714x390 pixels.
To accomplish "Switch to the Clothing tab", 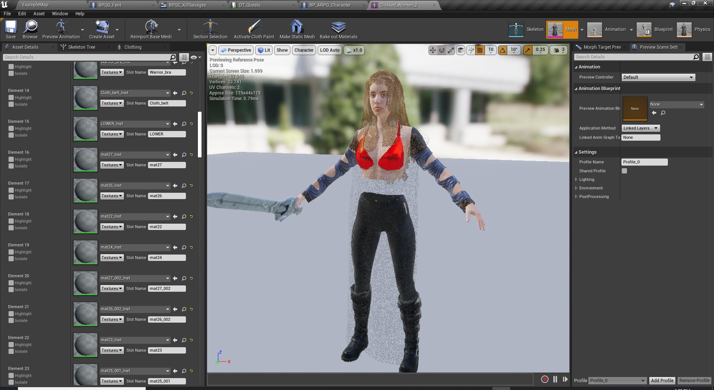I will pos(133,47).
